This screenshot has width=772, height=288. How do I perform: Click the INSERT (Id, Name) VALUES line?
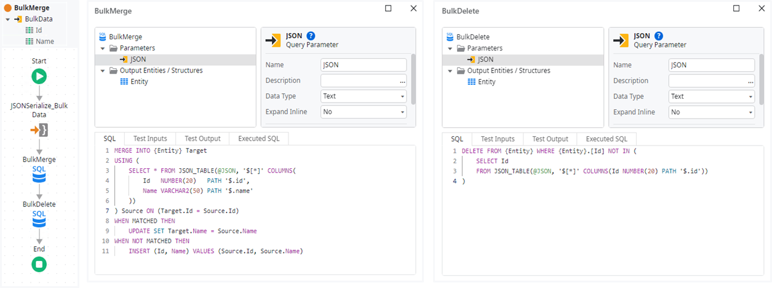tap(215, 251)
